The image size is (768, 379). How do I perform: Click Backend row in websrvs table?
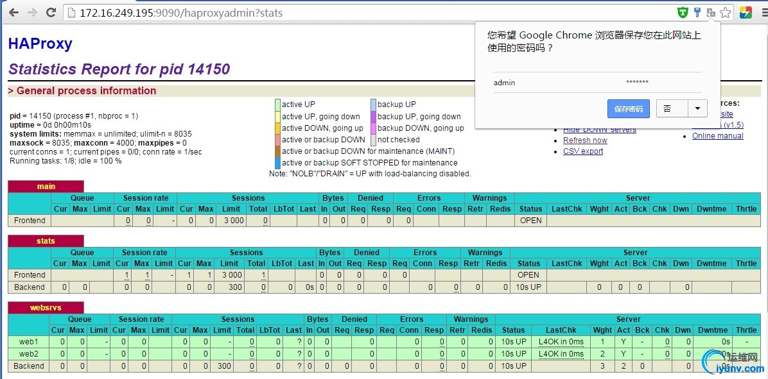tap(28, 366)
